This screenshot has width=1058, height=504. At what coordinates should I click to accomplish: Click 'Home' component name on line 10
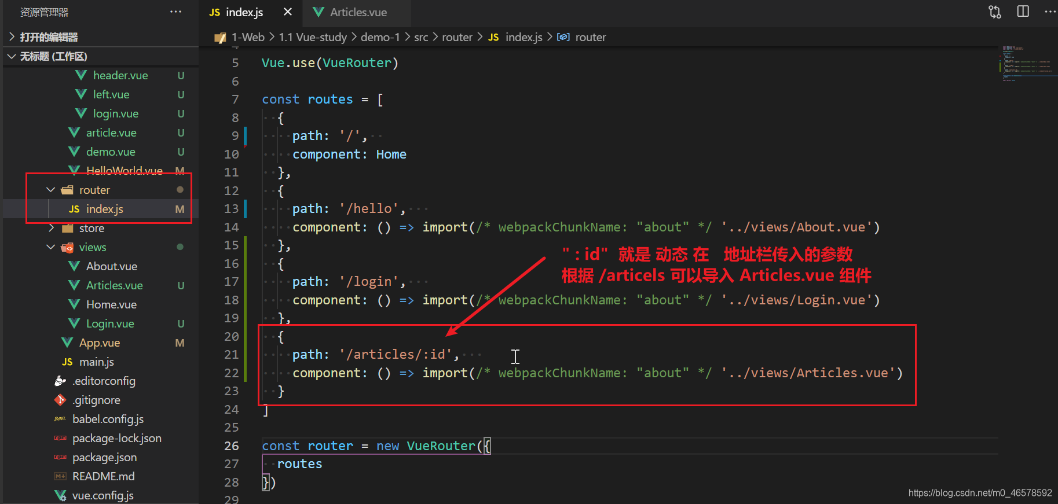[x=391, y=154]
